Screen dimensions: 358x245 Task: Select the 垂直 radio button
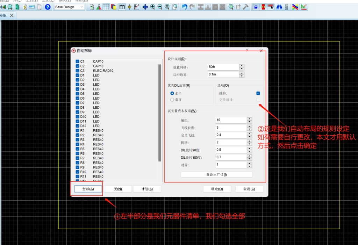coord(172,100)
